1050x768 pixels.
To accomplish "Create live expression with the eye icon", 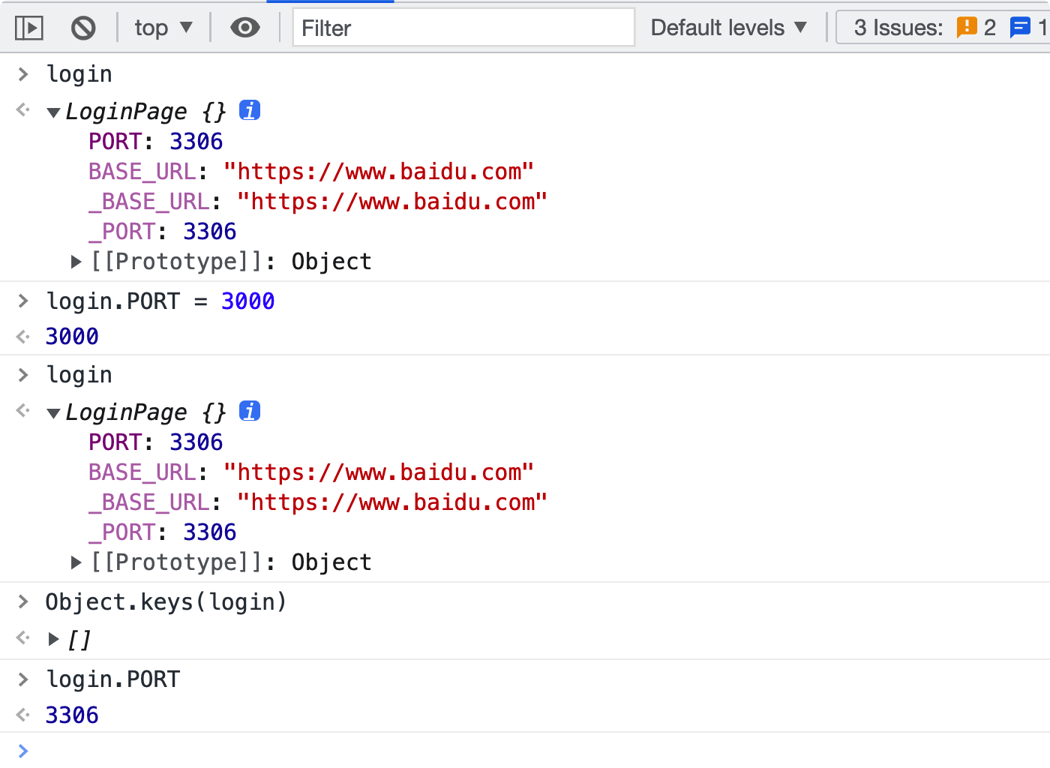I will (x=245, y=28).
